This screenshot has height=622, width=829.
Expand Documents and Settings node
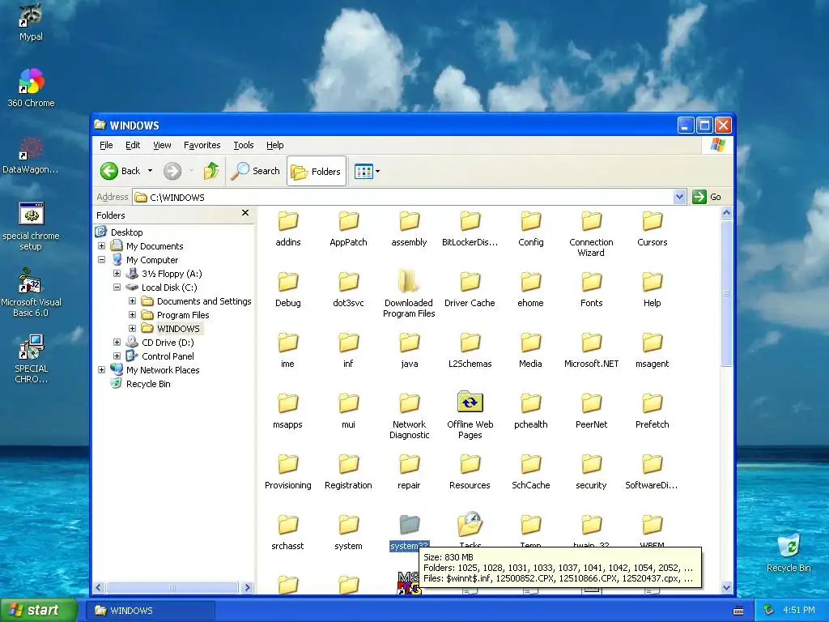132,301
